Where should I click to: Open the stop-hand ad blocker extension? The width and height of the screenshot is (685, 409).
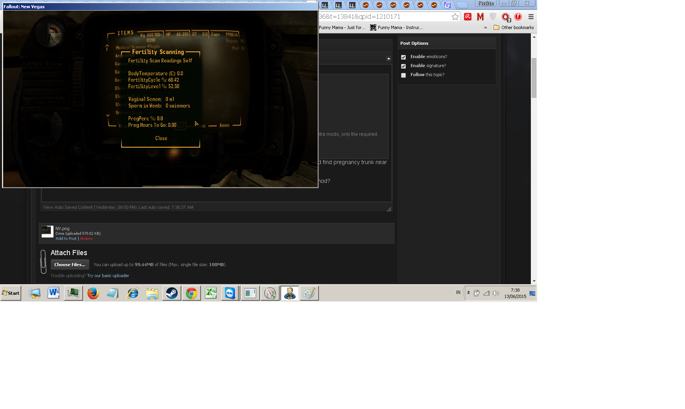(506, 17)
